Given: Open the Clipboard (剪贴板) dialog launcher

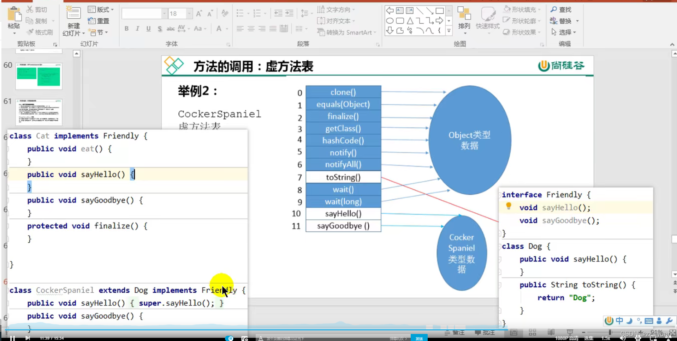Looking at the screenshot, I should (x=55, y=44).
